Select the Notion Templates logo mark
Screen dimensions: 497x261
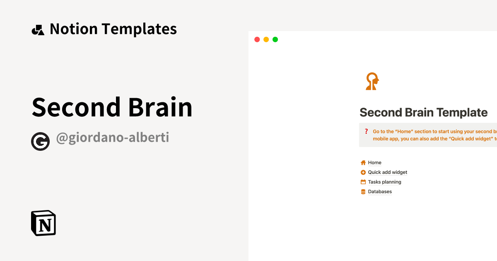pos(38,29)
